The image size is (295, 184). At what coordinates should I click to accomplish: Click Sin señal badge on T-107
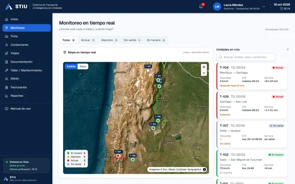click(277, 126)
